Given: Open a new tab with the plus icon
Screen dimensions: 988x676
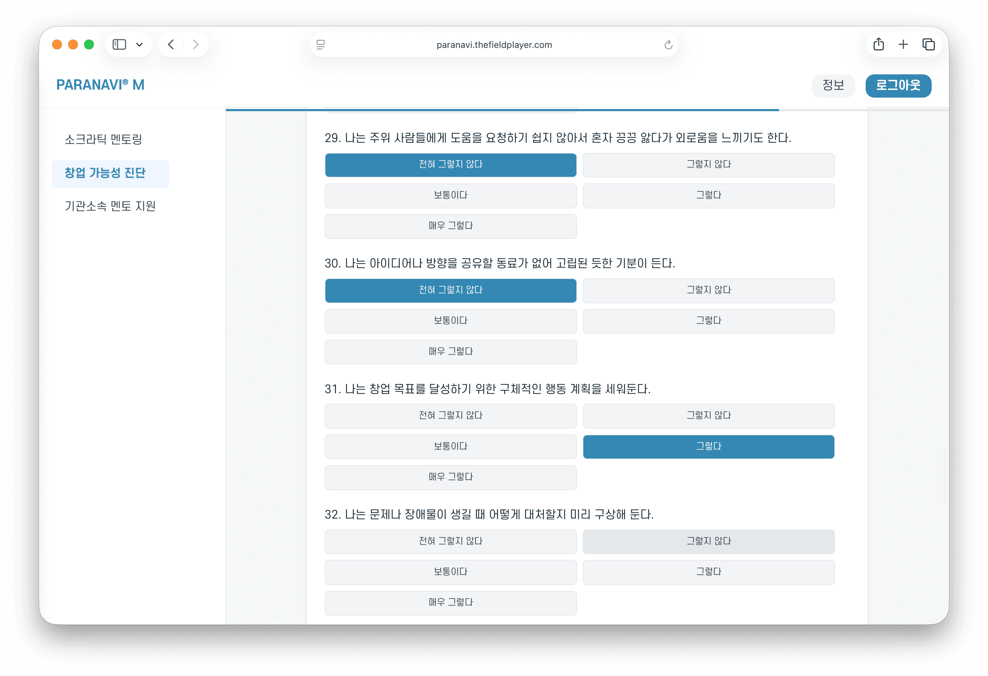Looking at the screenshot, I should point(903,44).
